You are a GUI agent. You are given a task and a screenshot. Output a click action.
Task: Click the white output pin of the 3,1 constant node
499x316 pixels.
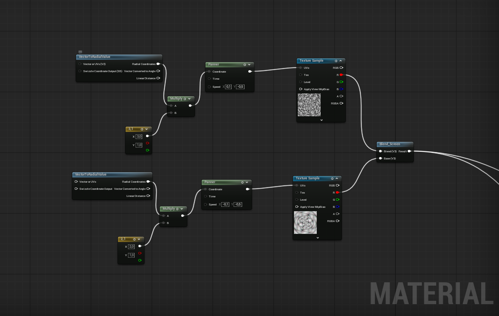click(x=147, y=136)
